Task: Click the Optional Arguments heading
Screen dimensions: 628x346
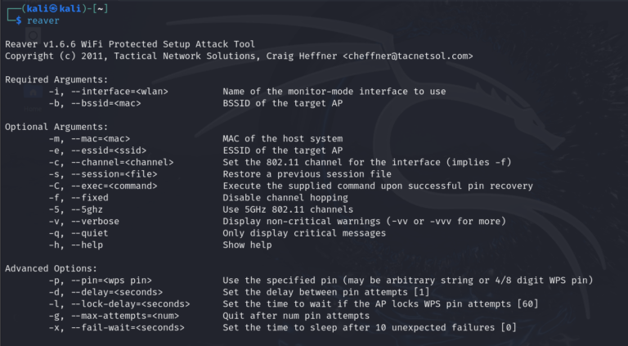Action: click(54, 127)
